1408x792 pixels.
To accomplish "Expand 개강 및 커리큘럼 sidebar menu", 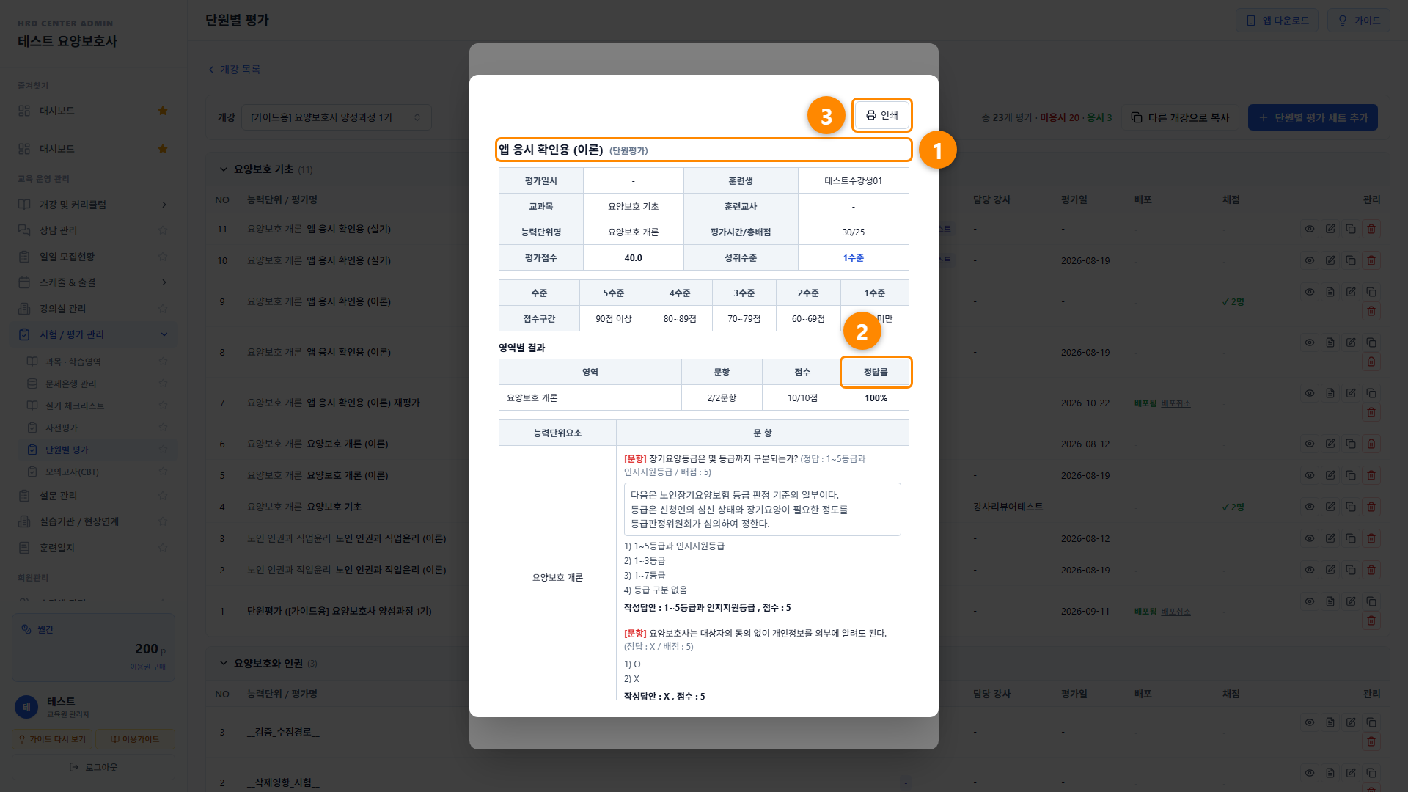I will tap(93, 205).
